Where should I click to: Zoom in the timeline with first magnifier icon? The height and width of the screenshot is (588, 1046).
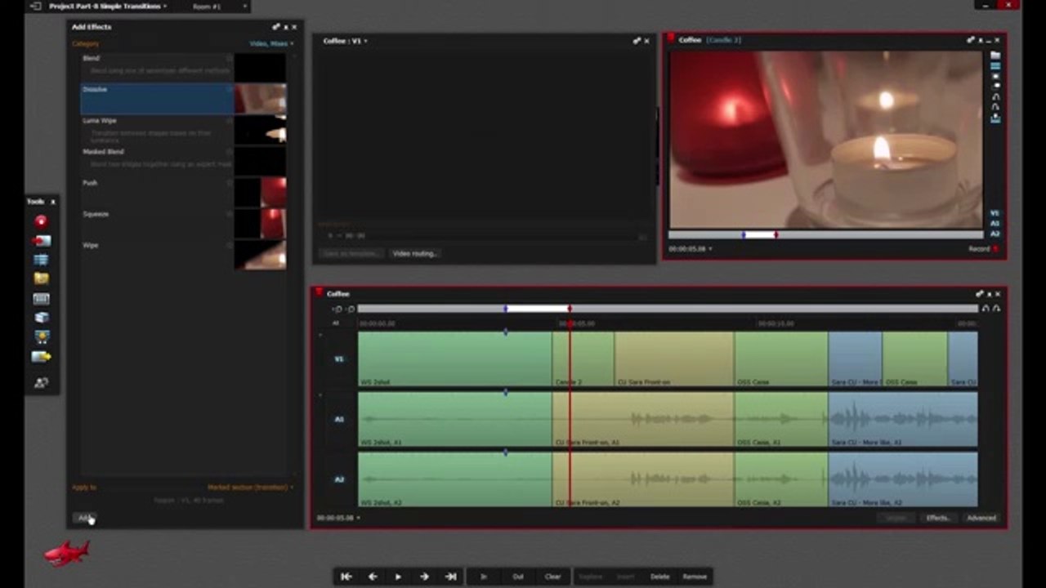[x=337, y=309]
